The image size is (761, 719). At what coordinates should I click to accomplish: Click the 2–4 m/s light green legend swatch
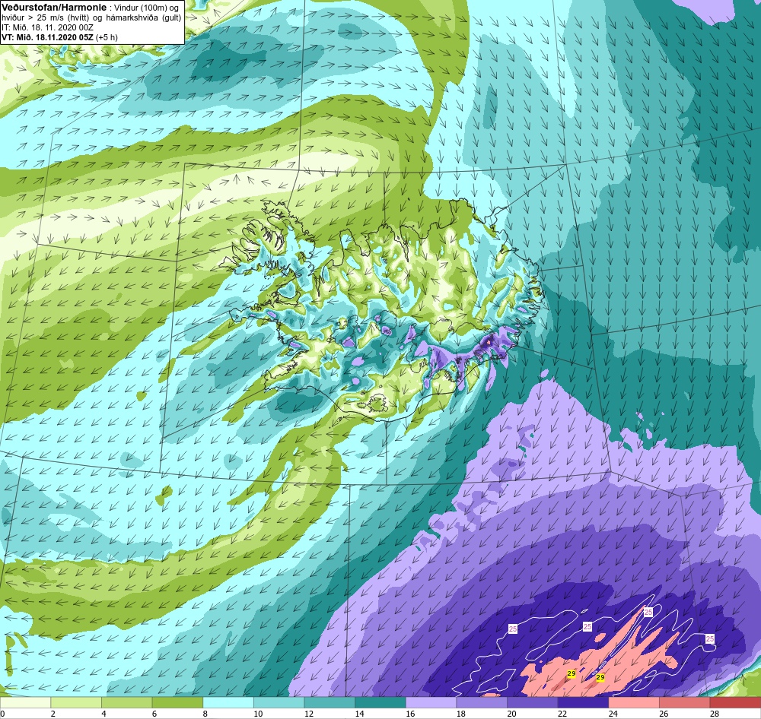(x=75, y=702)
